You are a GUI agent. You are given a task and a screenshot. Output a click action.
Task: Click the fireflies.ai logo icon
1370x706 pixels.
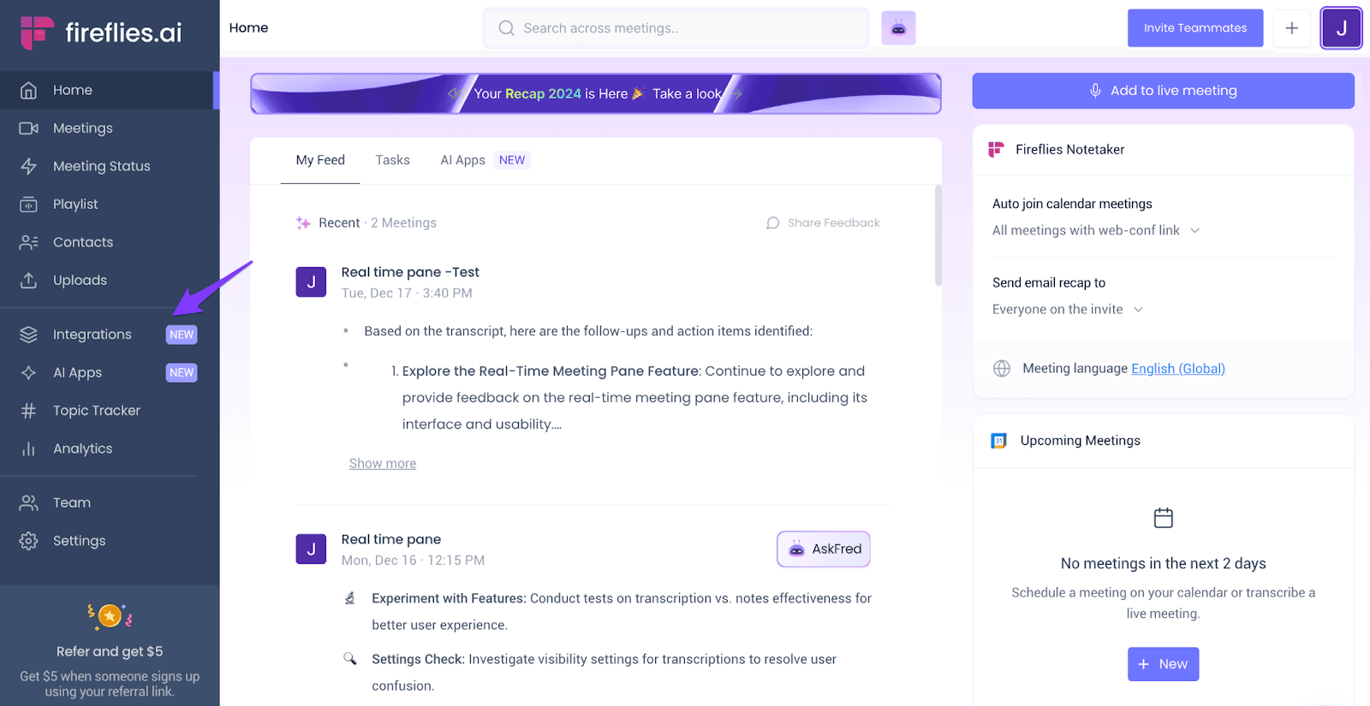point(37,33)
